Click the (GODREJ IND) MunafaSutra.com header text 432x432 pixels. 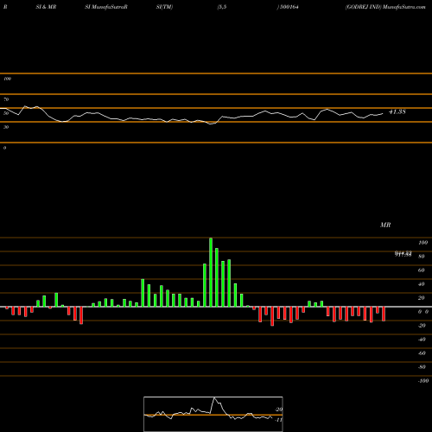point(385,7)
